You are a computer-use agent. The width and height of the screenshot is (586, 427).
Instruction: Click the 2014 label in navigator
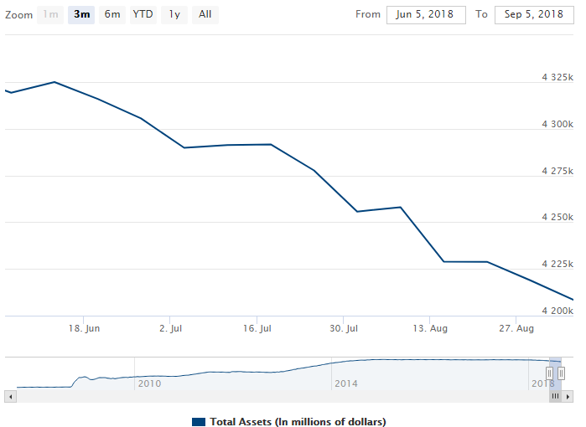(346, 383)
